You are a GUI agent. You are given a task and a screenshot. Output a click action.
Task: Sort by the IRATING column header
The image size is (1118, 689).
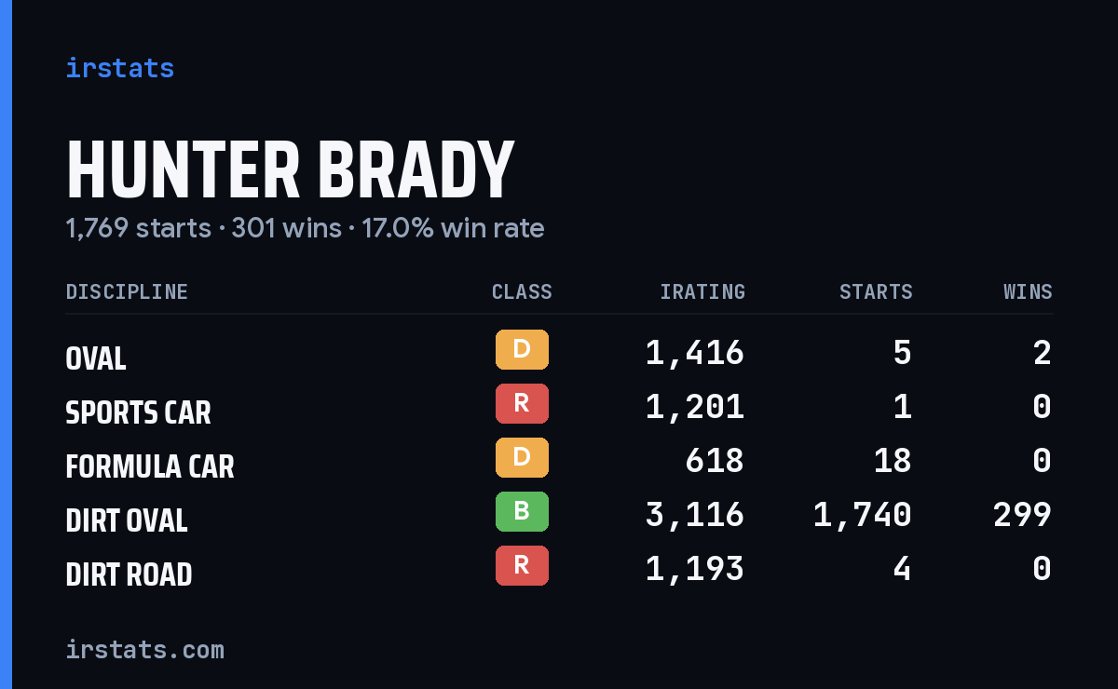(702, 292)
